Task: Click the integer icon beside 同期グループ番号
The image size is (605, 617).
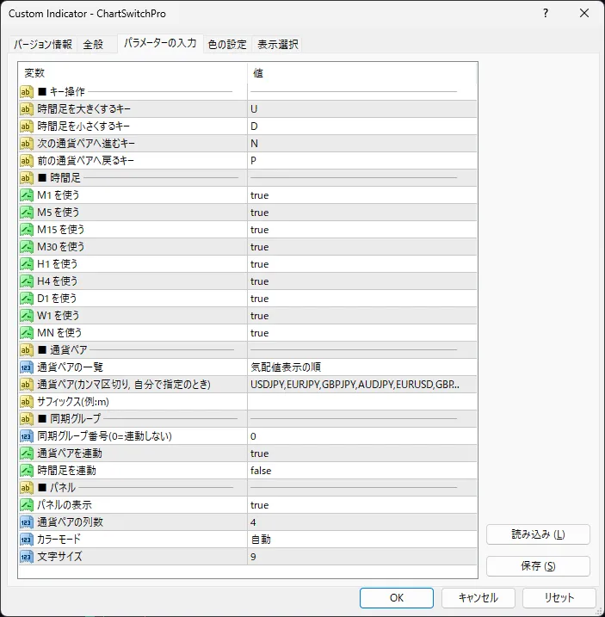Action: click(x=27, y=436)
